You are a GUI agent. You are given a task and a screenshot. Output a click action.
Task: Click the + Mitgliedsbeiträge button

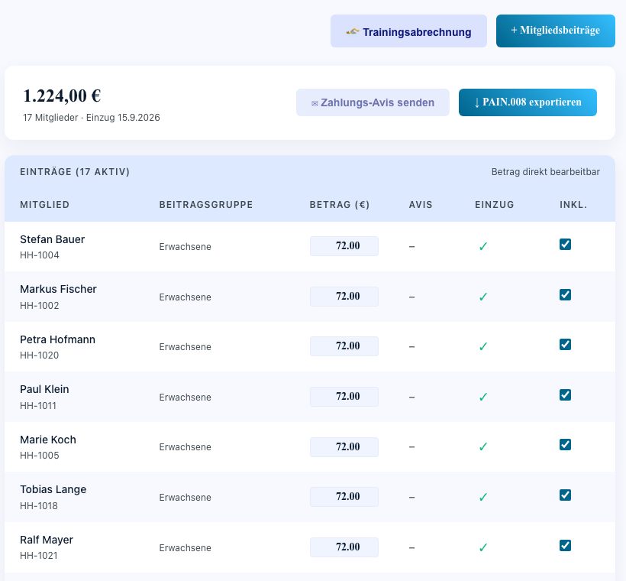pos(555,31)
